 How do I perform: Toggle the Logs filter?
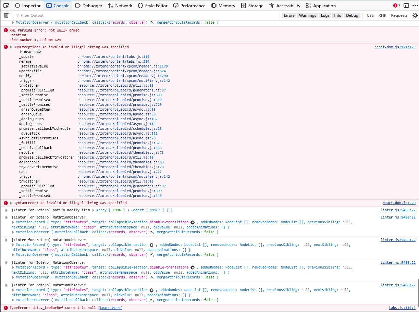click(x=325, y=15)
